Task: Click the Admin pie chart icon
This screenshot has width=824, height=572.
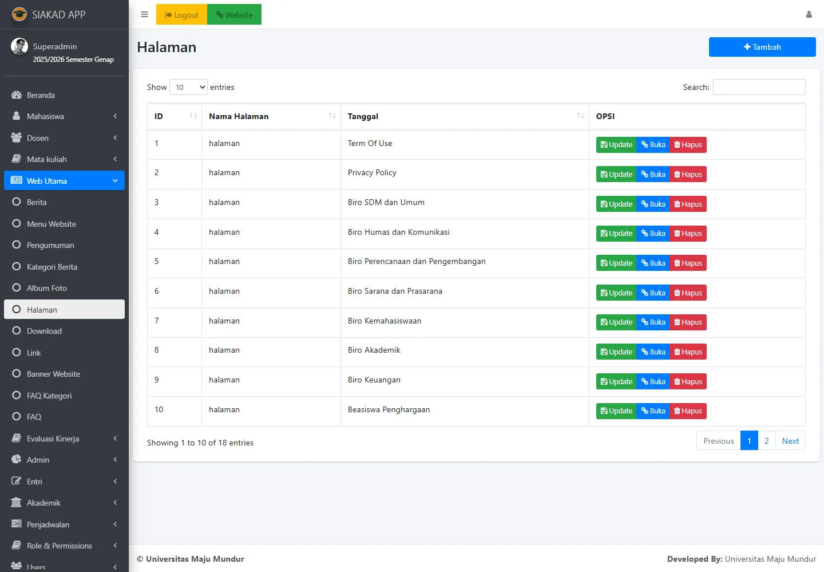Action: click(x=17, y=460)
